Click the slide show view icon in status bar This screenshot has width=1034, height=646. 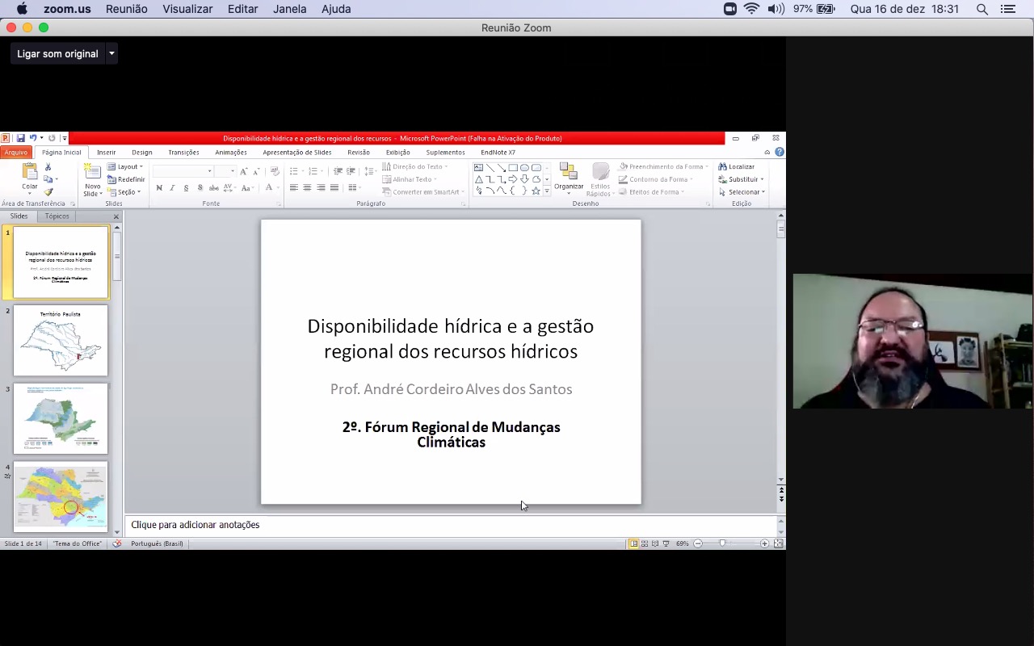[x=666, y=543]
